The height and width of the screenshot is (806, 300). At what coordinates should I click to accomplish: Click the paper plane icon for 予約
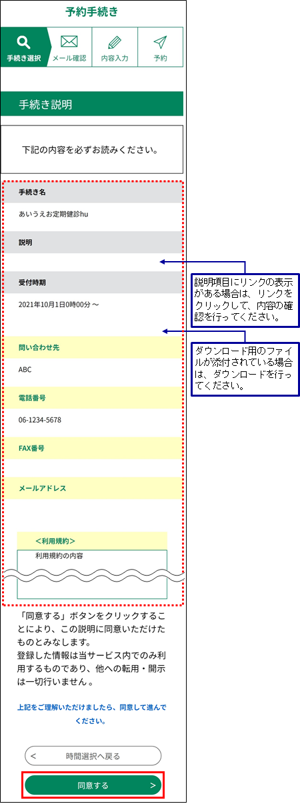(160, 42)
